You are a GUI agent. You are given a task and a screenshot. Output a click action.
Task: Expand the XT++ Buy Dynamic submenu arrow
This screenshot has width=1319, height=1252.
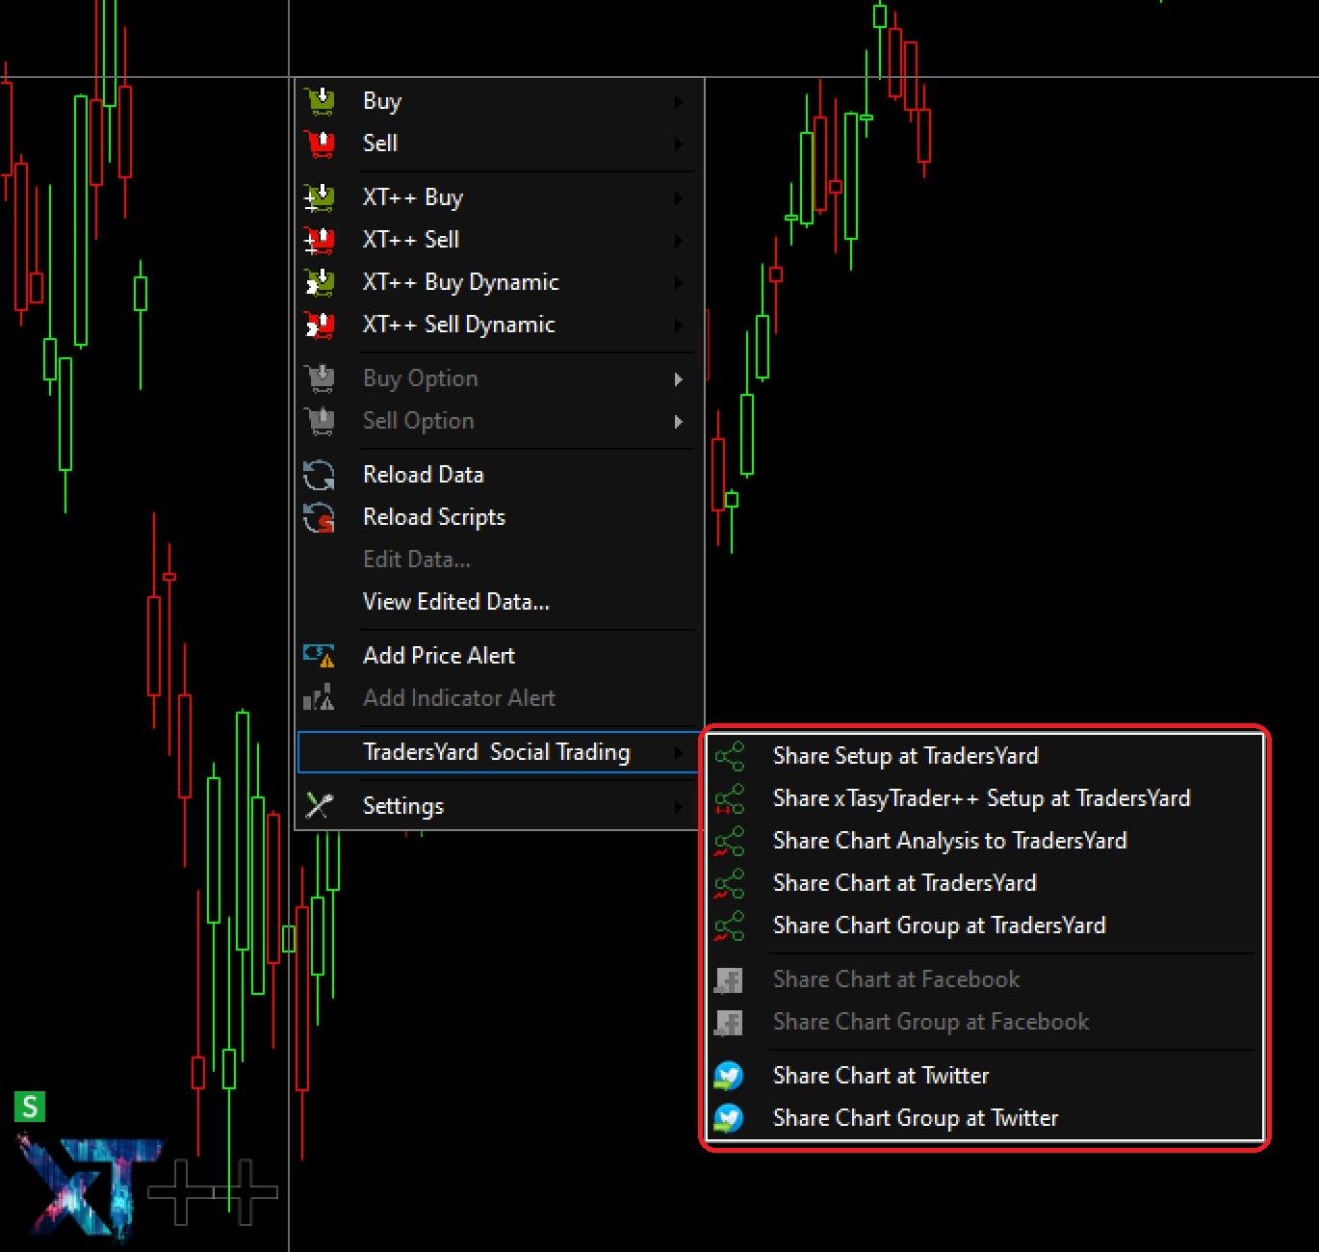click(679, 282)
